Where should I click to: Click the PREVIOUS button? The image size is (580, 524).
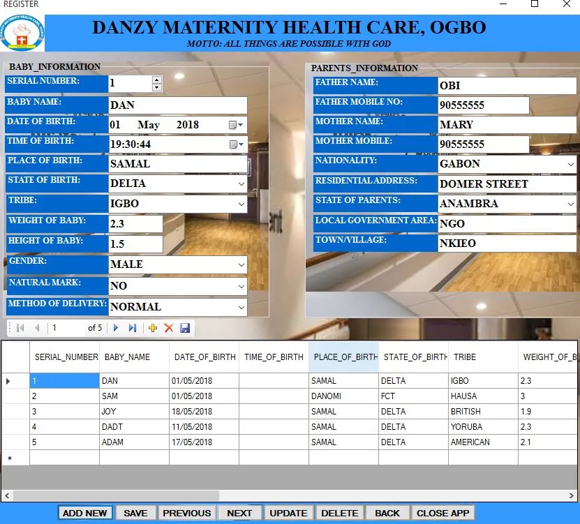tap(187, 513)
